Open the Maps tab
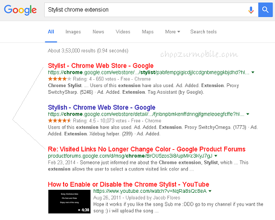 [x=147, y=31]
